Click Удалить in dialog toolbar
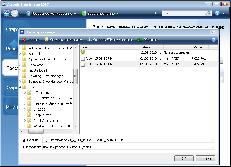The height and width of the screenshot is (167, 231). tap(31, 40)
